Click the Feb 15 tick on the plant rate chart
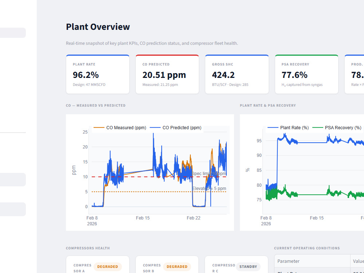364x273 pixels. (x=317, y=218)
